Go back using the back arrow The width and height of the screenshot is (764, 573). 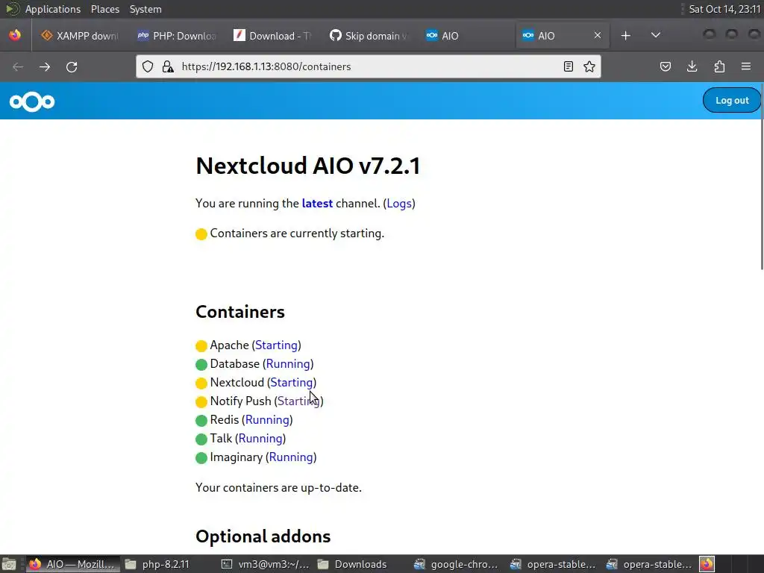coord(18,66)
